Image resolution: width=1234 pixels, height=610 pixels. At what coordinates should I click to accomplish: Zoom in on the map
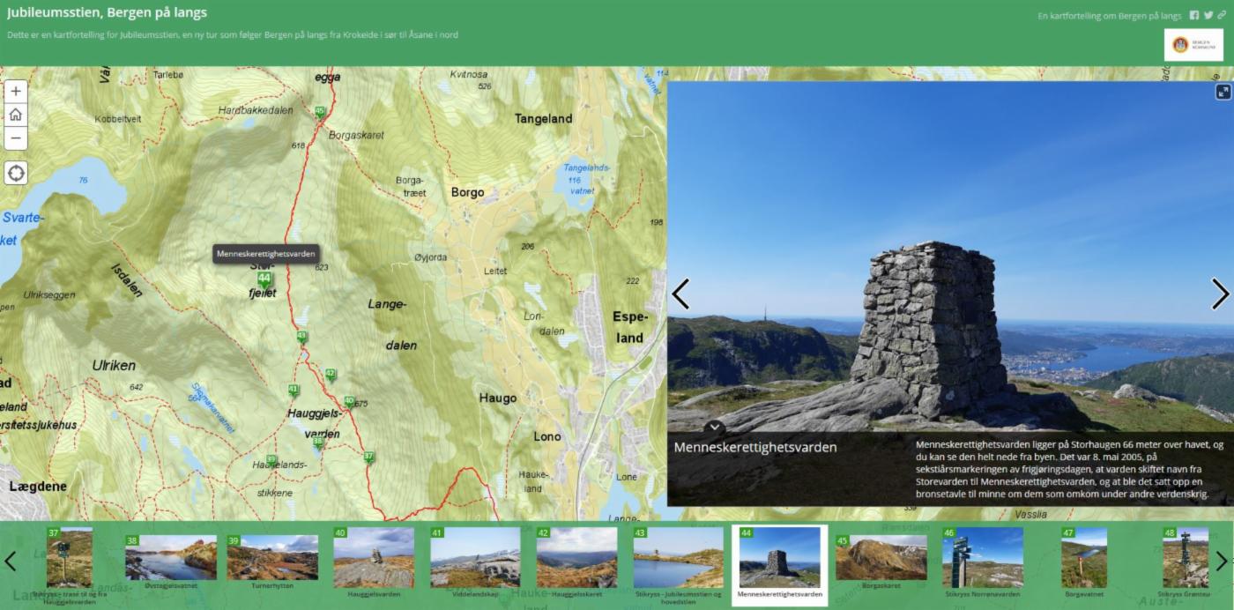[x=16, y=92]
